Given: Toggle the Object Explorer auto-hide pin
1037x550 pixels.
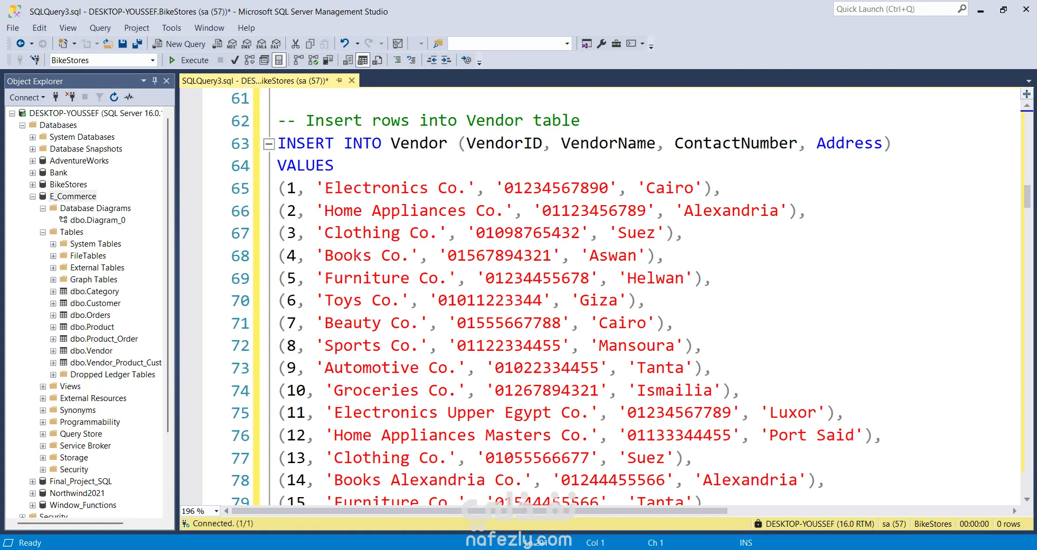Looking at the screenshot, I should tap(155, 81).
